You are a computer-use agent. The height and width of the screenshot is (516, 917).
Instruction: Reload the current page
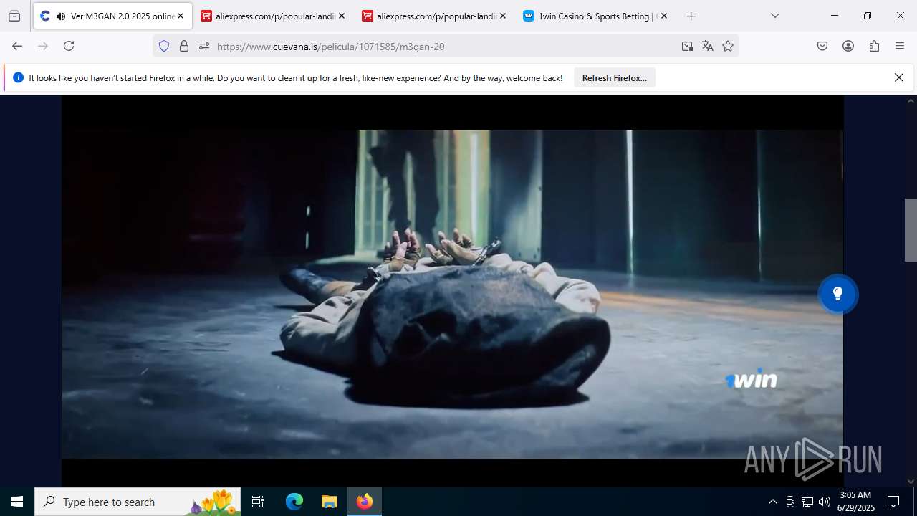tap(69, 46)
